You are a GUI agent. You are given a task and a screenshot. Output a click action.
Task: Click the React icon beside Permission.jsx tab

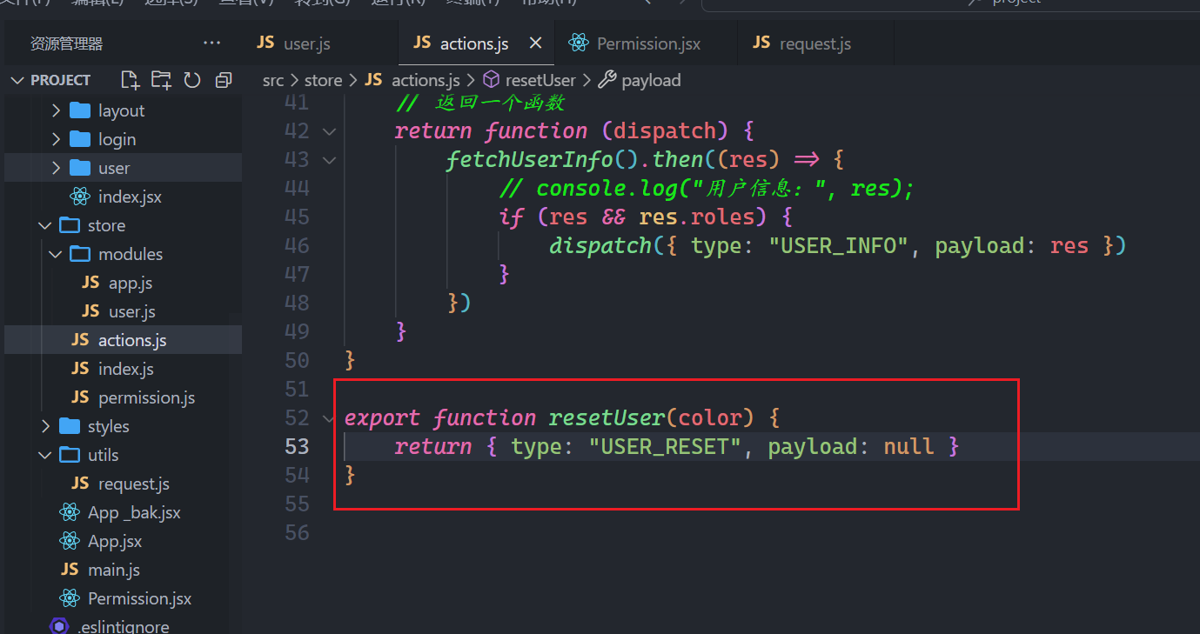pyautogui.click(x=578, y=43)
